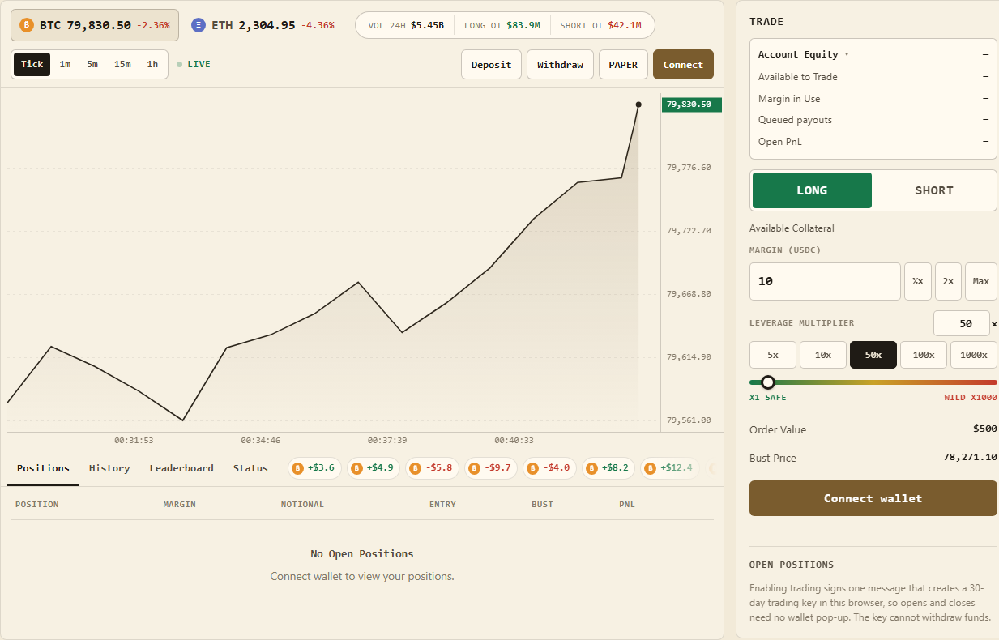Open the Status tab
The width and height of the screenshot is (999, 640).
tap(250, 468)
